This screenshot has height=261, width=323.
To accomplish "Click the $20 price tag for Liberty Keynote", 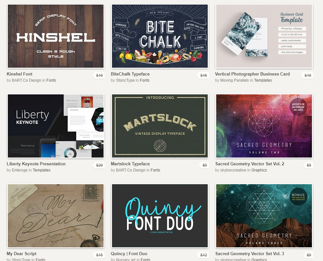I will (x=99, y=165).
